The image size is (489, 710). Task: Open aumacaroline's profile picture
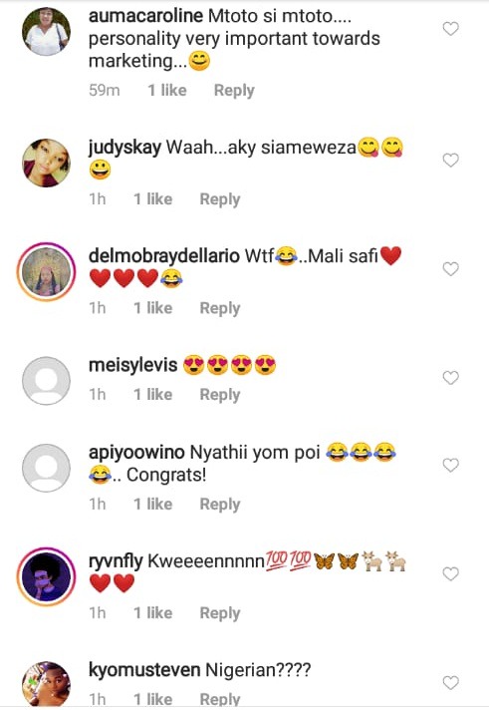pos(46,32)
